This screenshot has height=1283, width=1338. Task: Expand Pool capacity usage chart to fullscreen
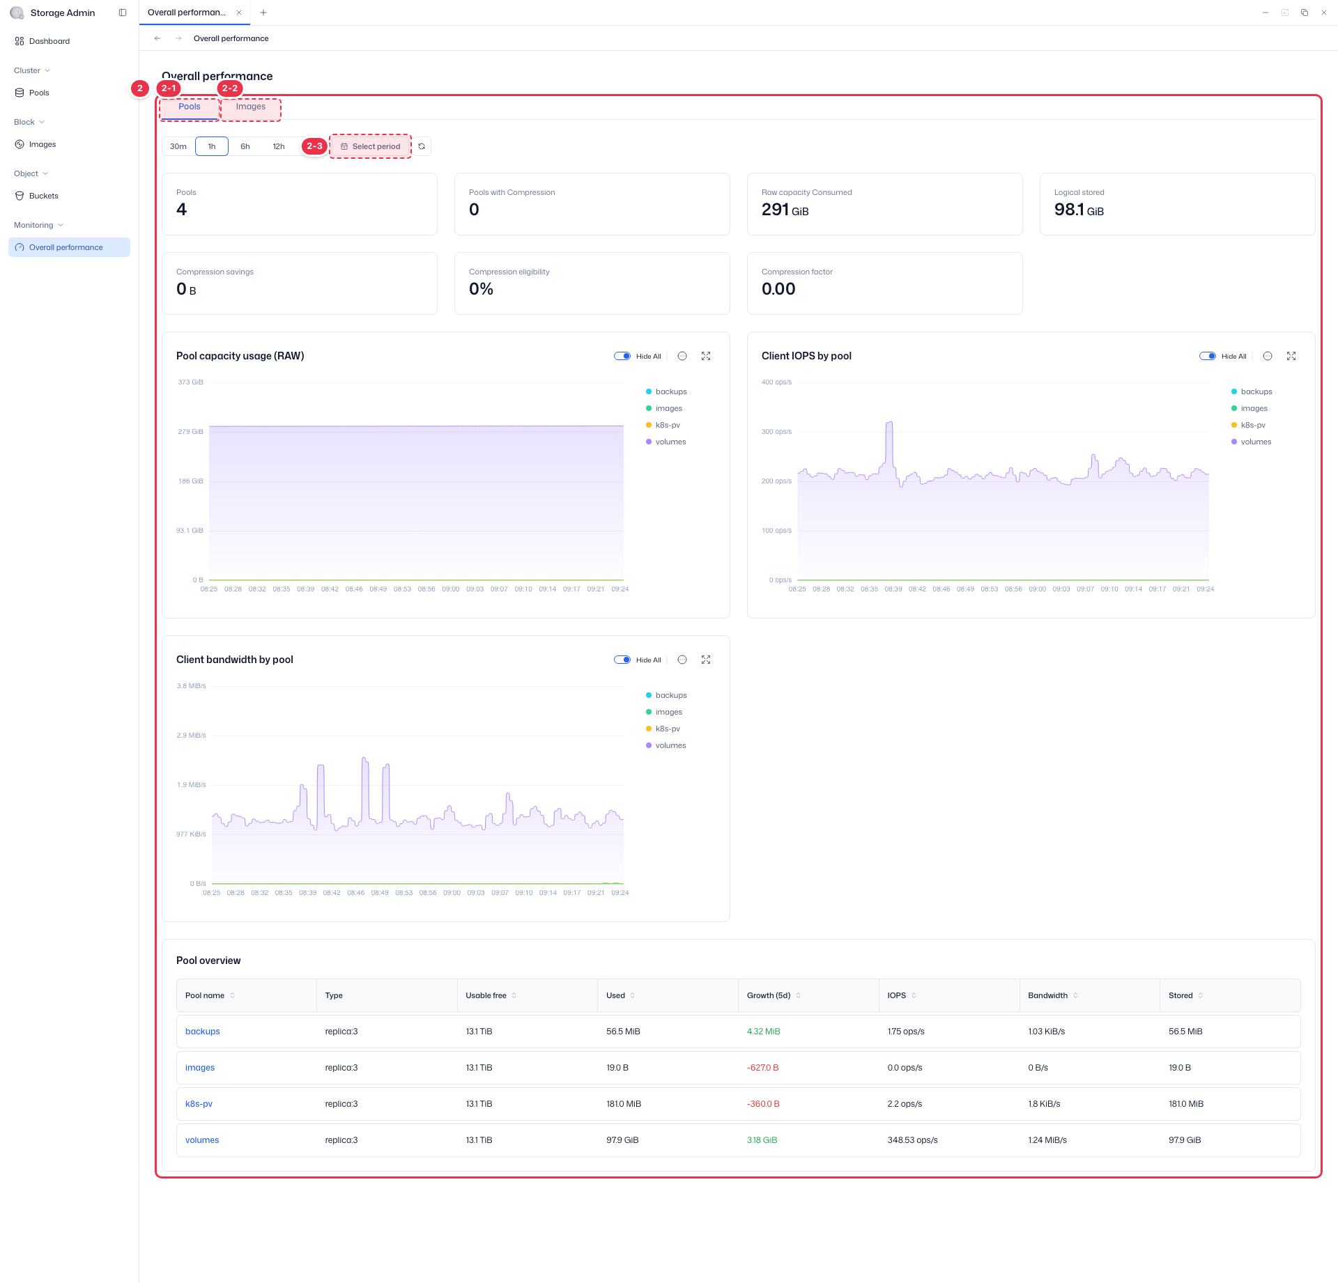[x=706, y=356]
